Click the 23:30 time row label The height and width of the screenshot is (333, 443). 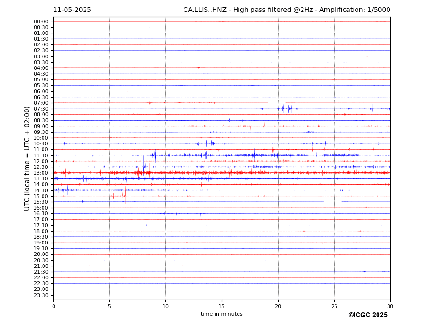[x=41, y=295]
